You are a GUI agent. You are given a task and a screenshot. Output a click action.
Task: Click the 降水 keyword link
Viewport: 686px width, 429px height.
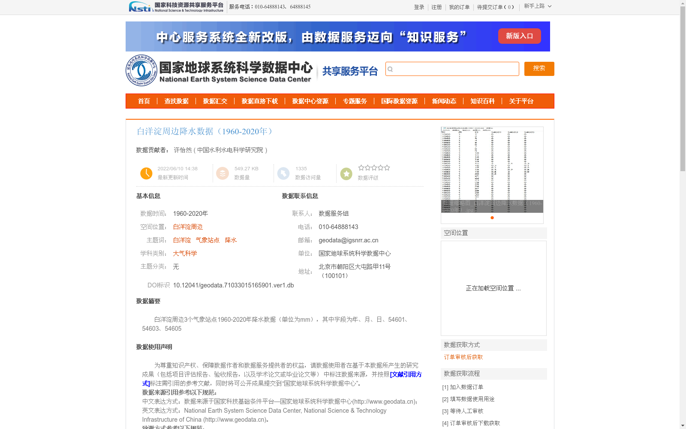[231, 240]
